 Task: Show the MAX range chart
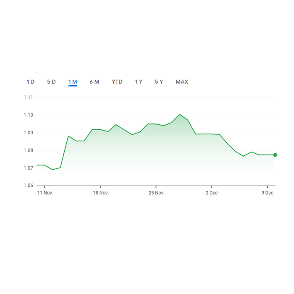[x=182, y=82]
